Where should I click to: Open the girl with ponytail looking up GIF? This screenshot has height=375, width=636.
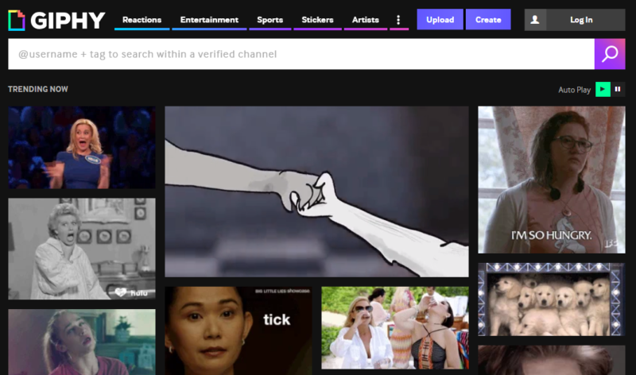(x=82, y=342)
